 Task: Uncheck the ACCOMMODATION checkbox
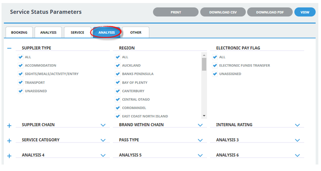pyautogui.click(x=21, y=65)
